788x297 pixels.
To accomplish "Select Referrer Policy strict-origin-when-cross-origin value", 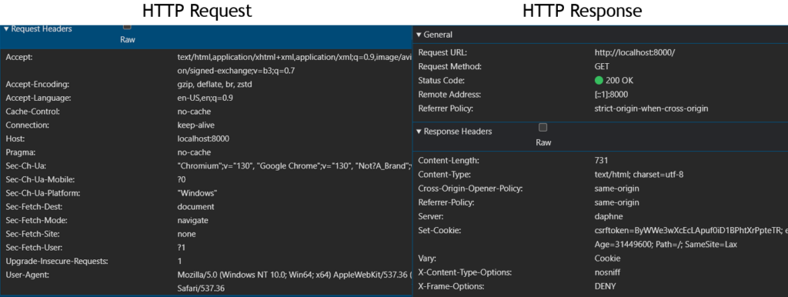I will pos(651,108).
